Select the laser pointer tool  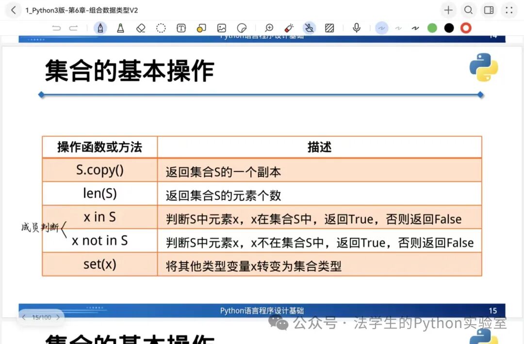click(x=289, y=28)
